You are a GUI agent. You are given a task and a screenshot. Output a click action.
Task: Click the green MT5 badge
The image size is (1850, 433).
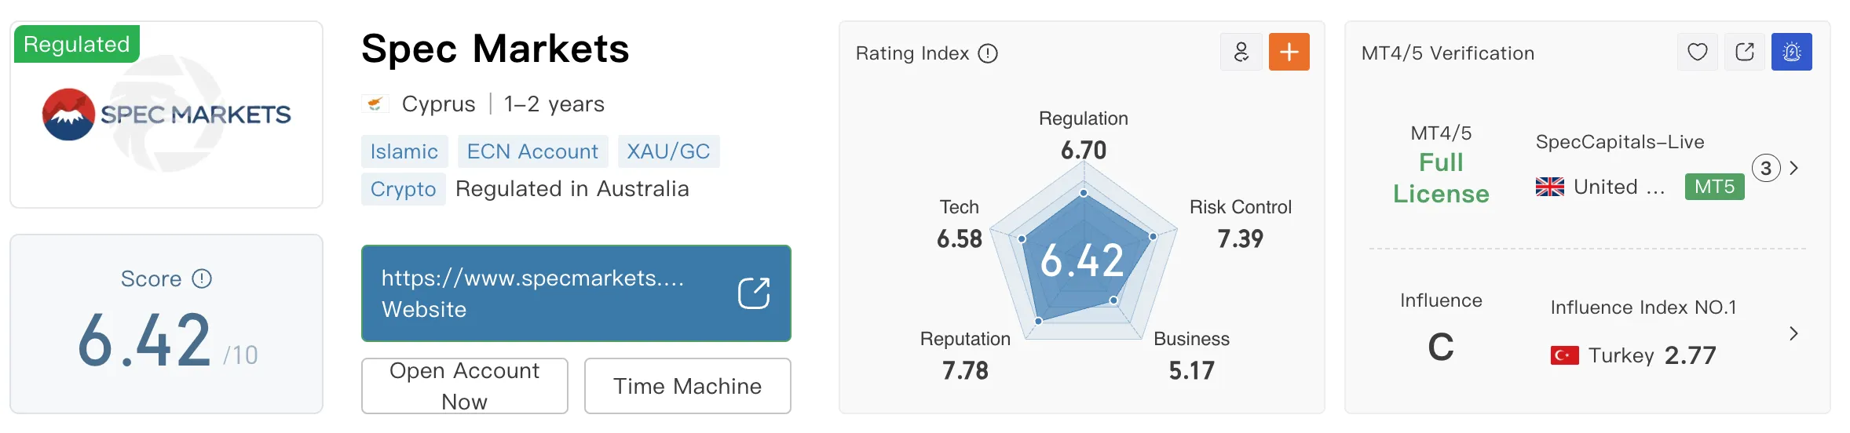pos(1714,187)
